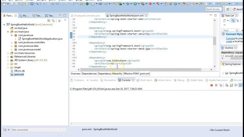Expand the JRE System Library node
This screenshot has width=244, height=137.
click(8, 60)
